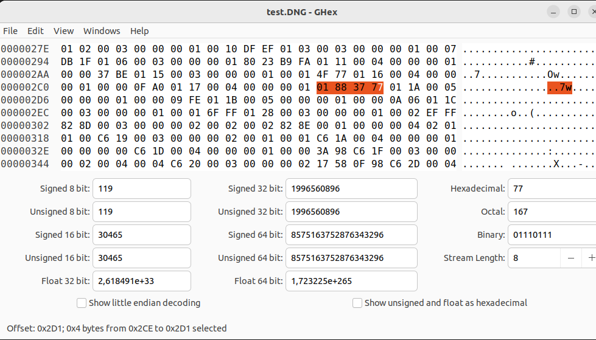Open the Windows menu
This screenshot has height=340, width=596.
[102, 31]
